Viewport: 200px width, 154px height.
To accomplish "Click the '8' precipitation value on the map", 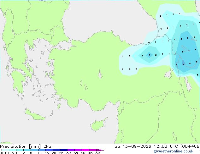I will tap(183, 64).
